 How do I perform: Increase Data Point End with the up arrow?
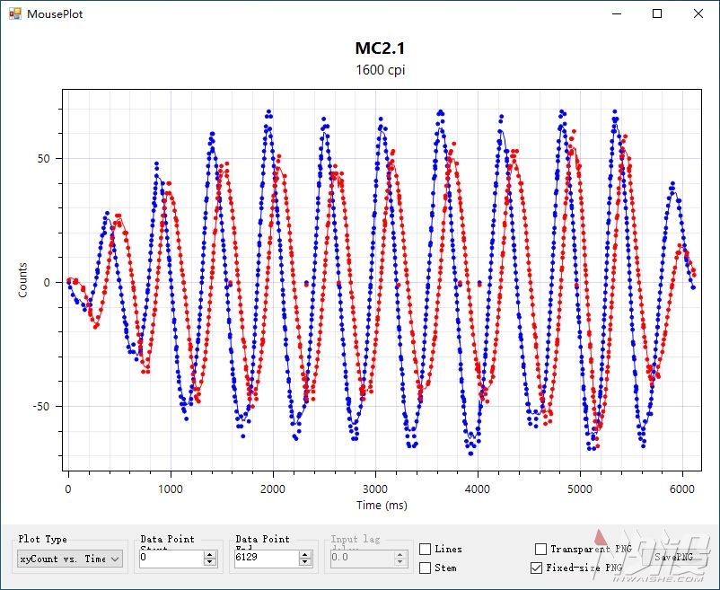point(305,555)
